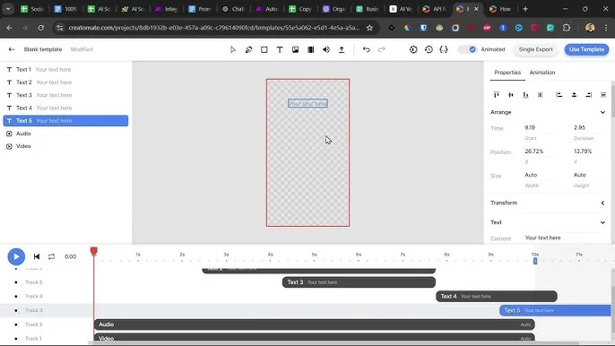Align element to horizontal center
The height and width of the screenshot is (346, 615).
(x=574, y=95)
